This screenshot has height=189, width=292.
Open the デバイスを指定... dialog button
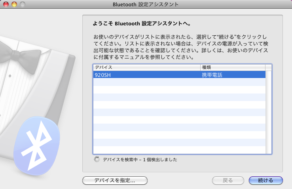[115, 180]
